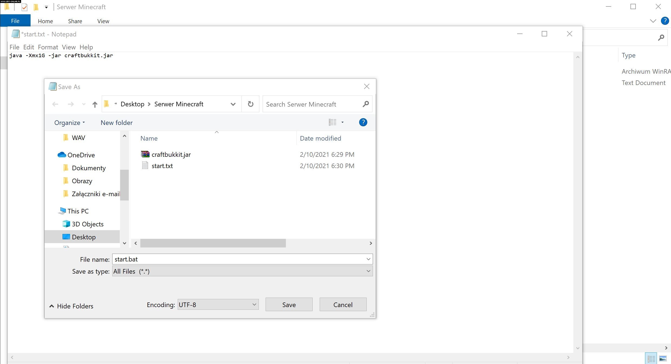This screenshot has height=364, width=671.
Task: Open the Encoding UTF-8 dropdown
Action: point(254,305)
